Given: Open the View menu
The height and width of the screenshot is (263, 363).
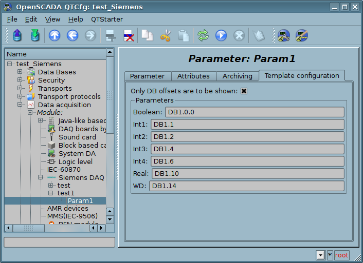Looking at the screenshot, I should [x=52, y=19].
